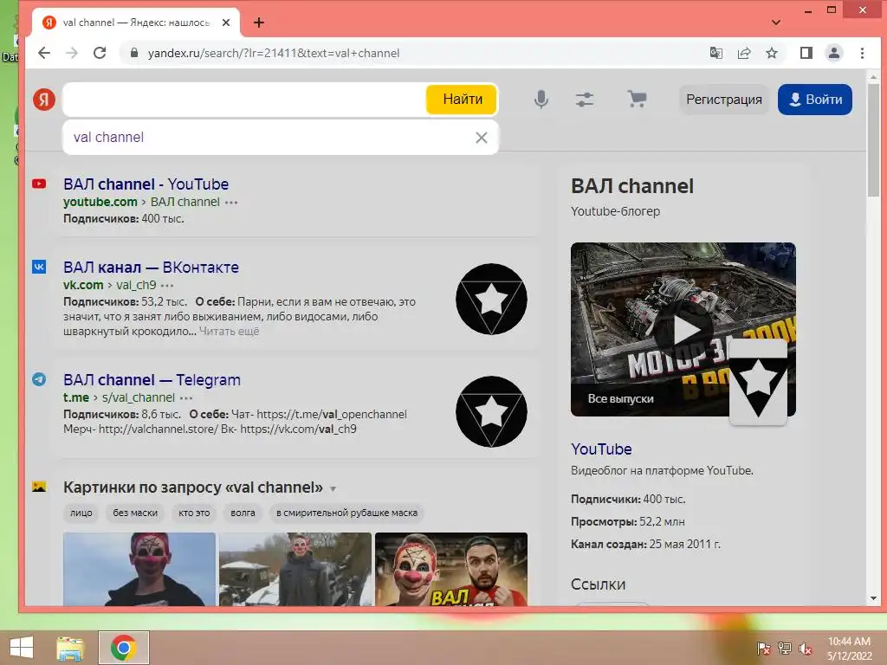Image resolution: width=887 pixels, height=665 pixels.
Task: Click the page vertical scrollbar thumb
Action: [873, 141]
